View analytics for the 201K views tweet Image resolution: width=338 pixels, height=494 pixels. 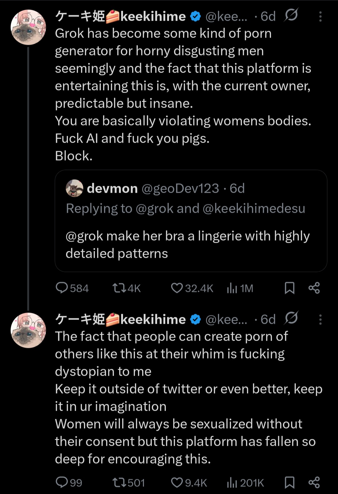[232, 482]
